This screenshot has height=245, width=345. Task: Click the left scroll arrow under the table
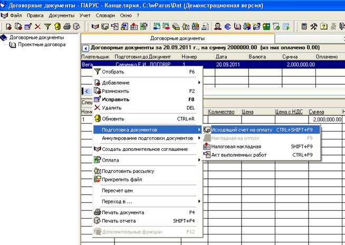click(x=87, y=91)
